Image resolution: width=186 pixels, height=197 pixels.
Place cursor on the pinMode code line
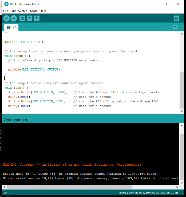pyautogui.click(x=35, y=70)
